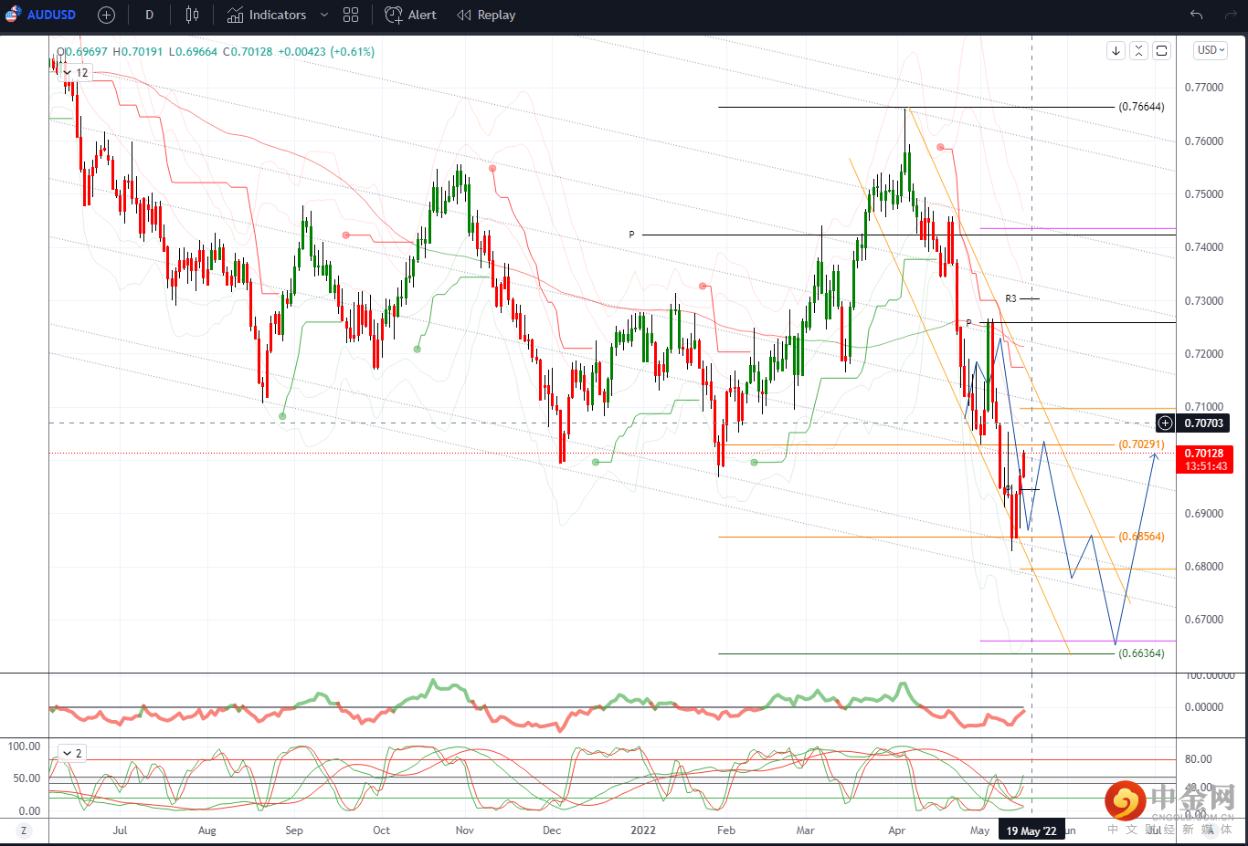This screenshot has height=846, width=1248.
Task: Expand the 12 indicators legend
Action: point(75,72)
